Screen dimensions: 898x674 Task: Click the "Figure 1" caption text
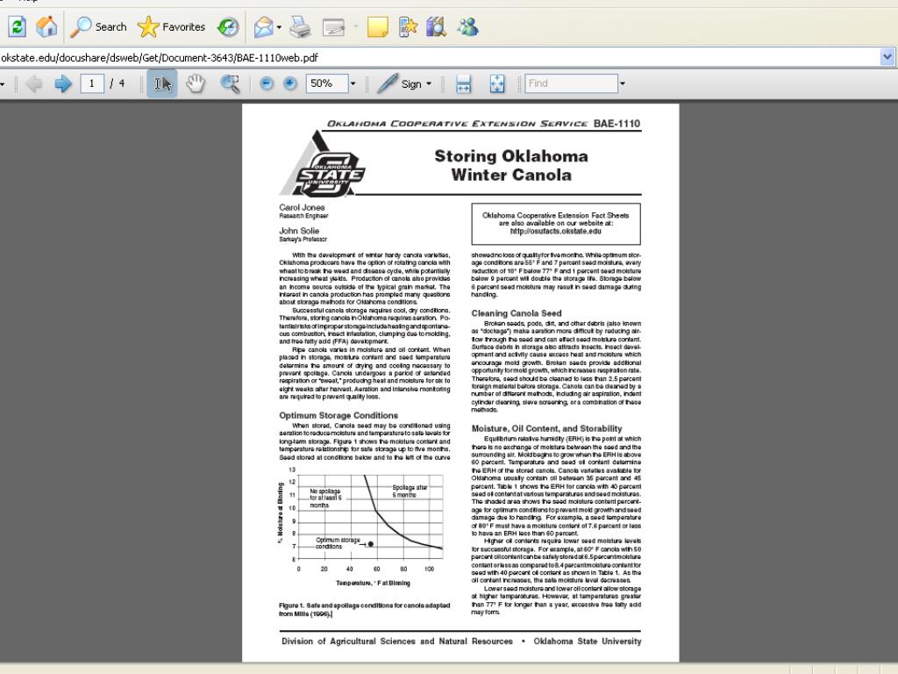point(364,609)
